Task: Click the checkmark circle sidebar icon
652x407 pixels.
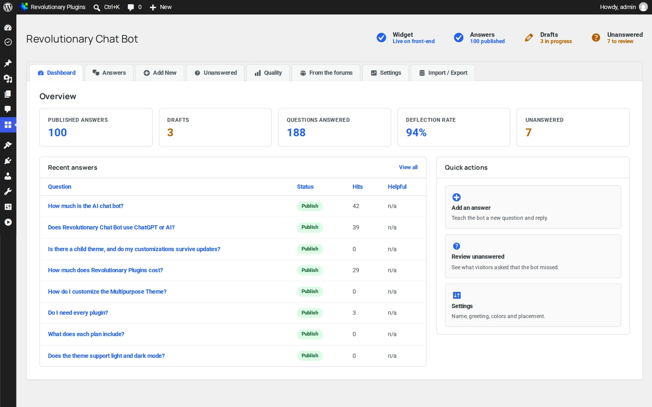Action: pos(8,42)
